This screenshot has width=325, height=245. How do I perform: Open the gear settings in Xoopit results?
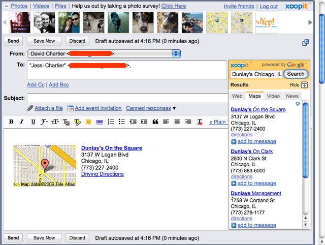(x=298, y=104)
